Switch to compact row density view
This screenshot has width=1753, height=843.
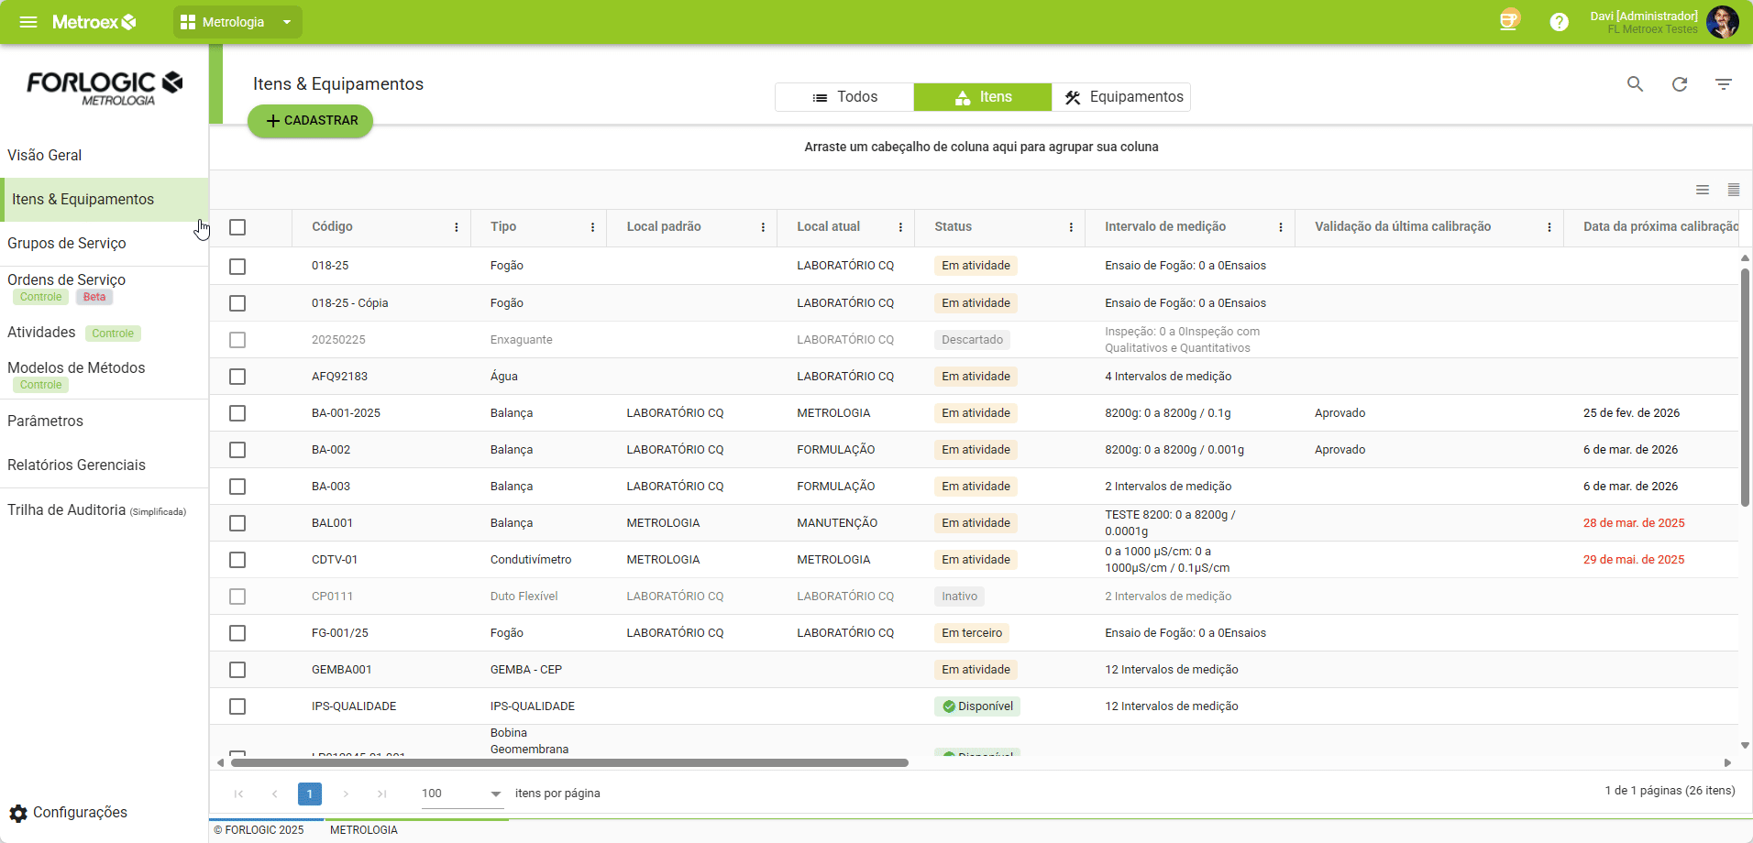pos(1733,190)
